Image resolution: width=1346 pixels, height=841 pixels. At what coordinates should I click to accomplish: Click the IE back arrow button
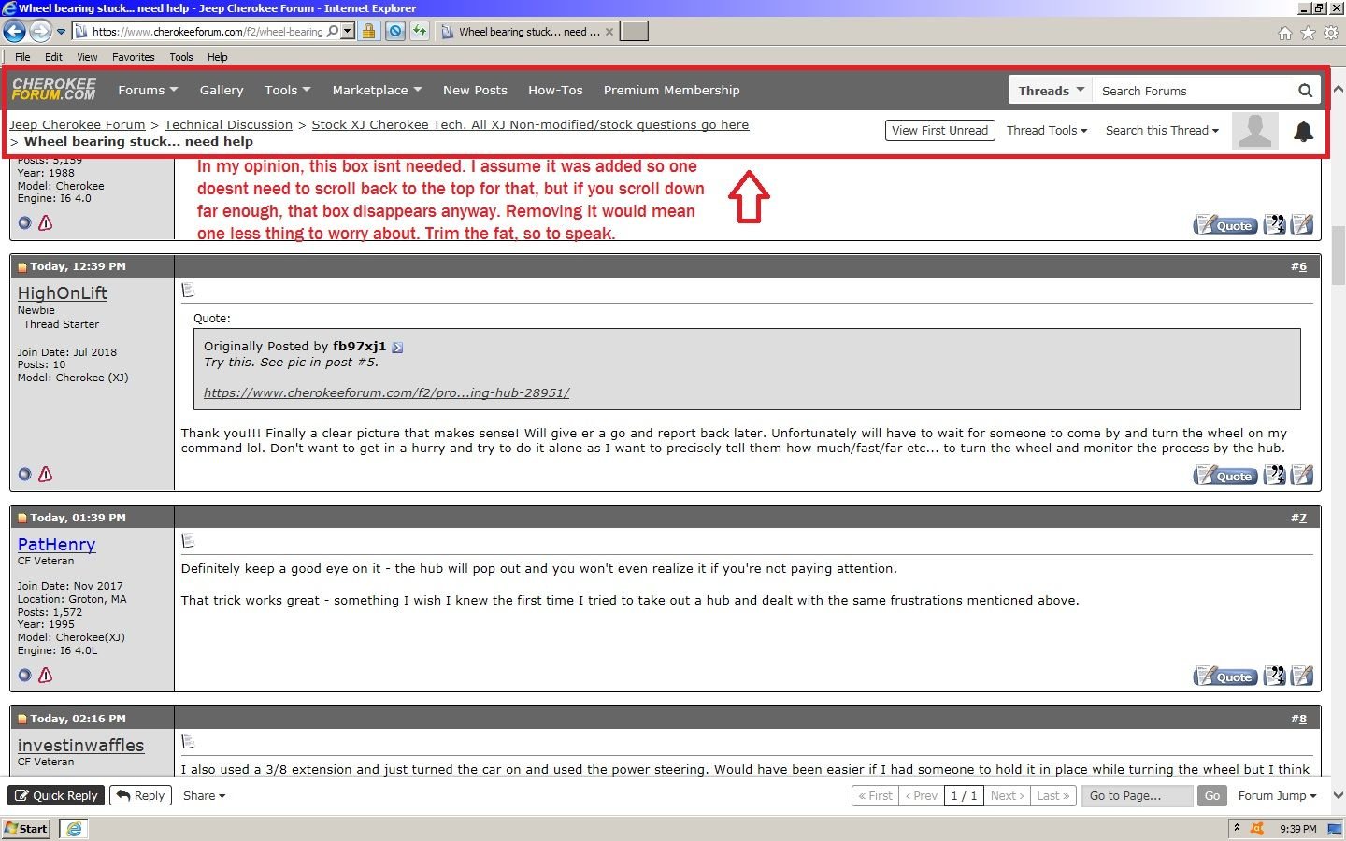point(15,32)
